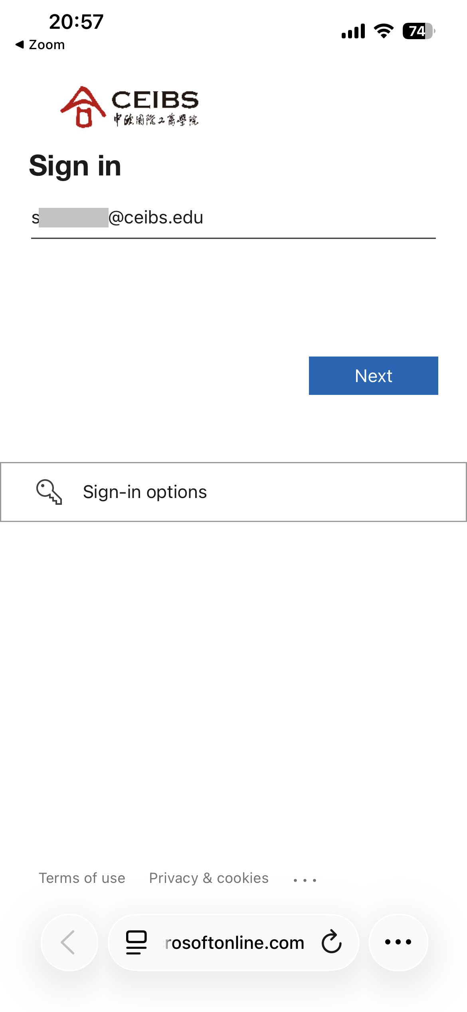Reload the page with the refresh icon

coord(332,942)
